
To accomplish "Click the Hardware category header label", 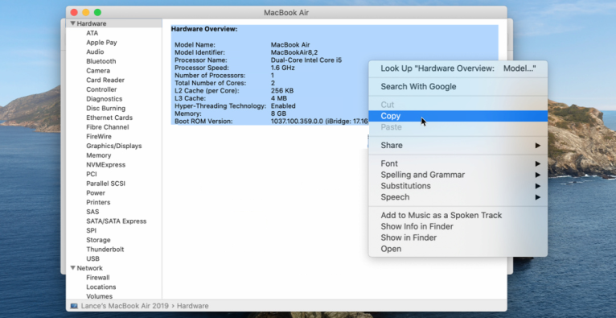I will point(92,23).
